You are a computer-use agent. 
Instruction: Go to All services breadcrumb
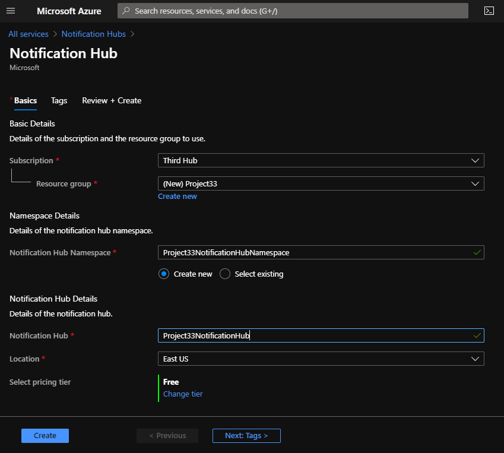pyautogui.click(x=28, y=34)
